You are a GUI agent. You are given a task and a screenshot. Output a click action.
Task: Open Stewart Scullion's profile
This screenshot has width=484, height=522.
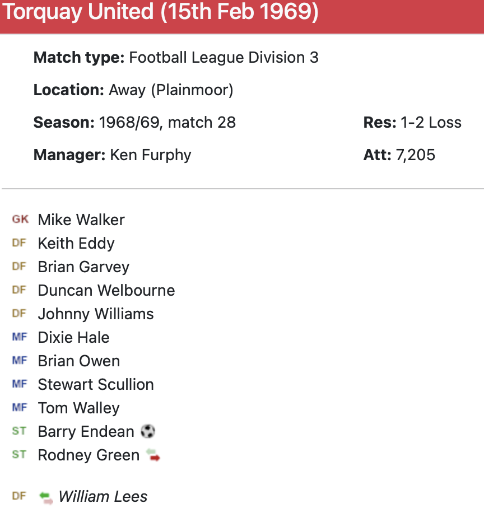[96, 384]
